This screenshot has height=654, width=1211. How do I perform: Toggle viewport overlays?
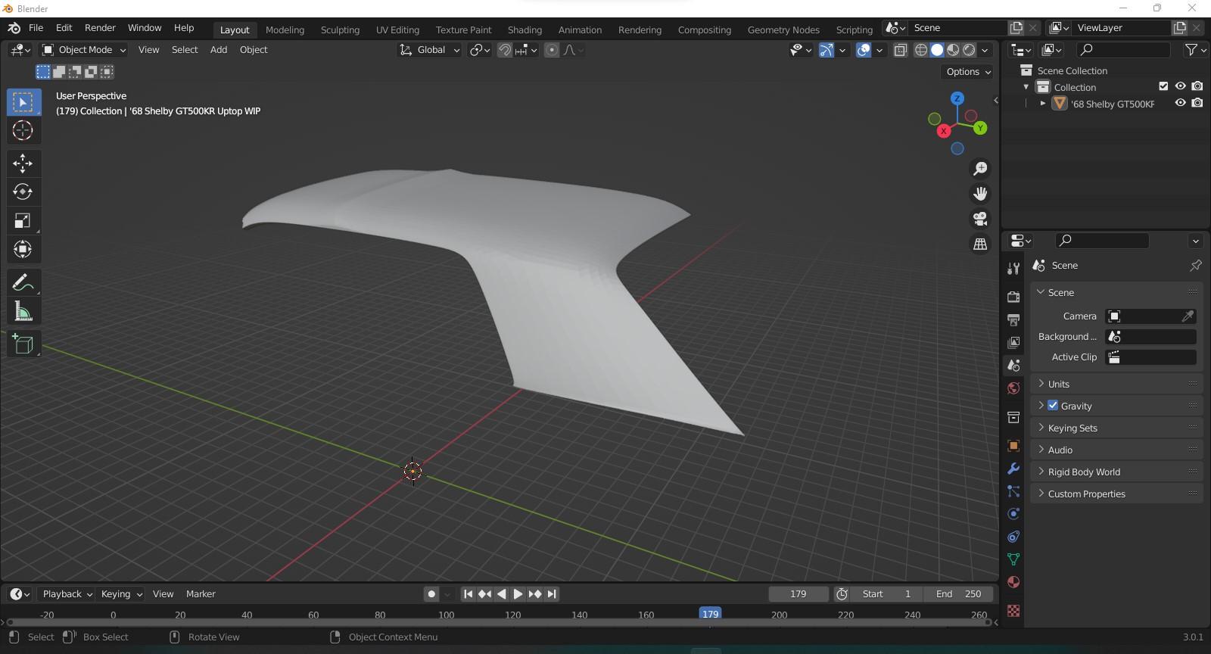pos(864,50)
